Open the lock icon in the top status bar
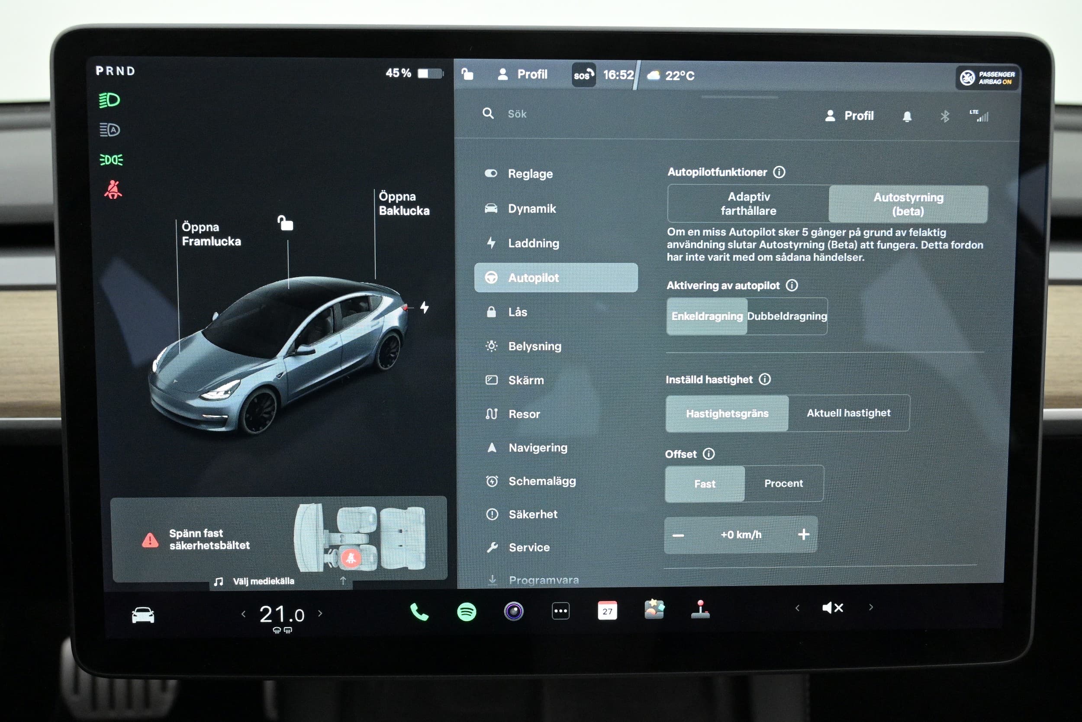 pos(467,74)
